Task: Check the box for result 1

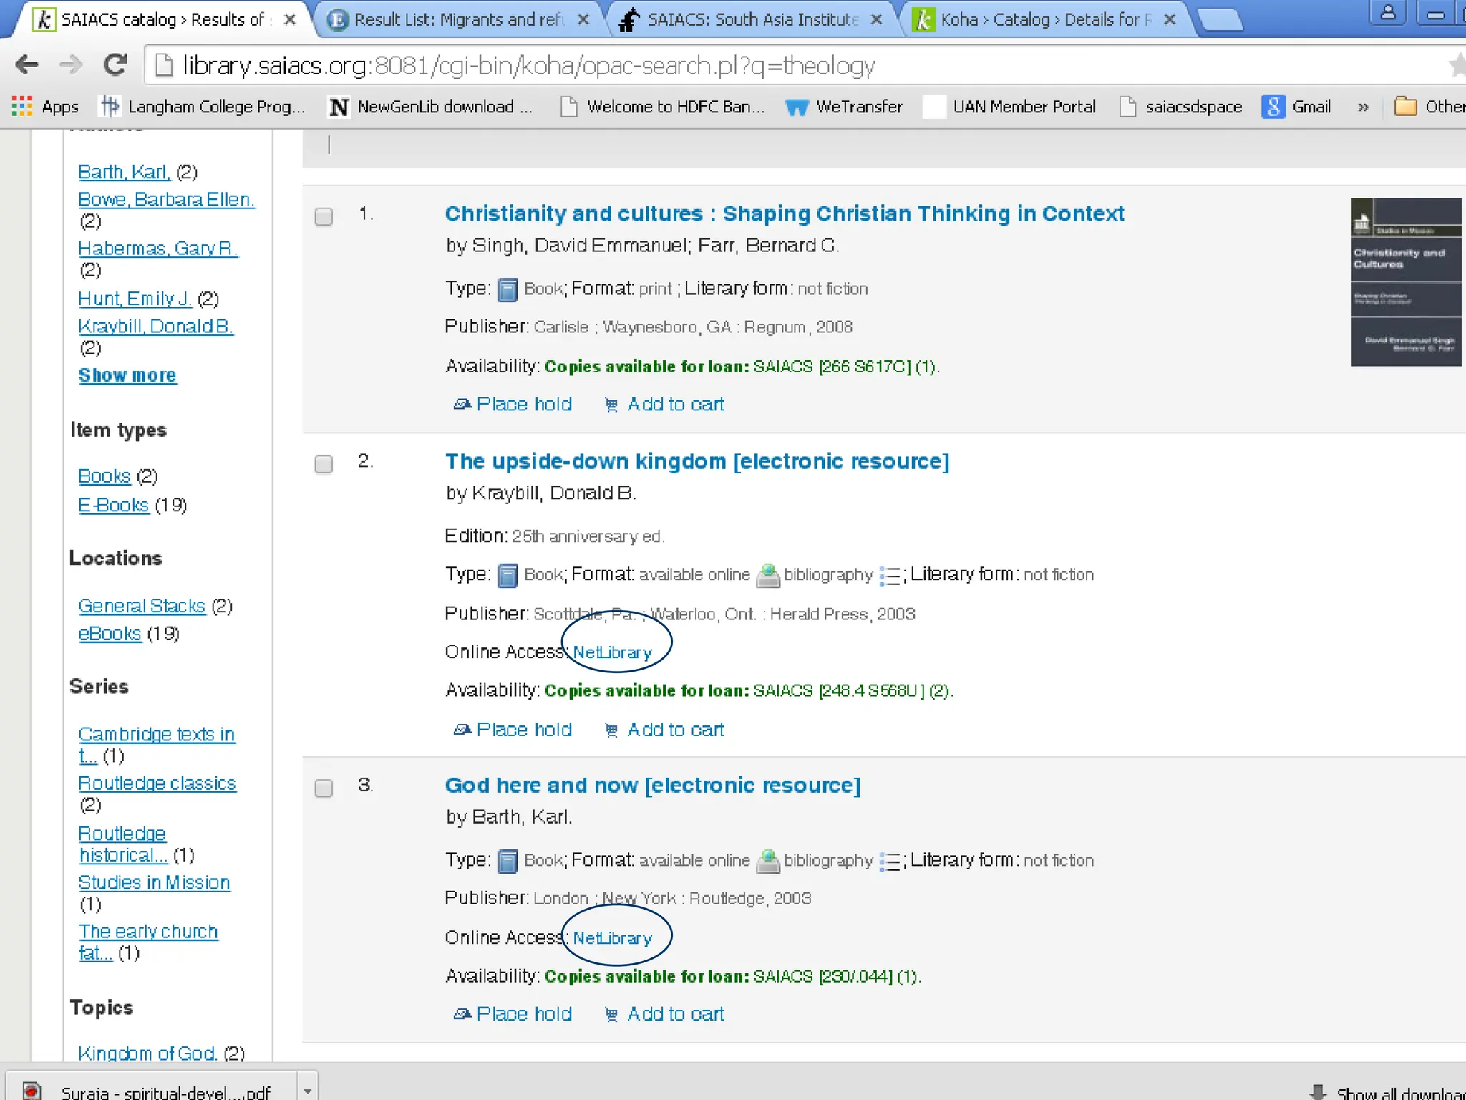Action: point(324,216)
